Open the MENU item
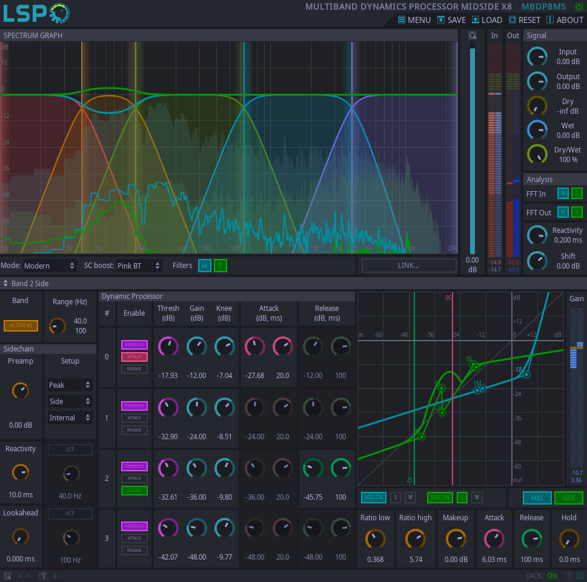 click(x=414, y=20)
